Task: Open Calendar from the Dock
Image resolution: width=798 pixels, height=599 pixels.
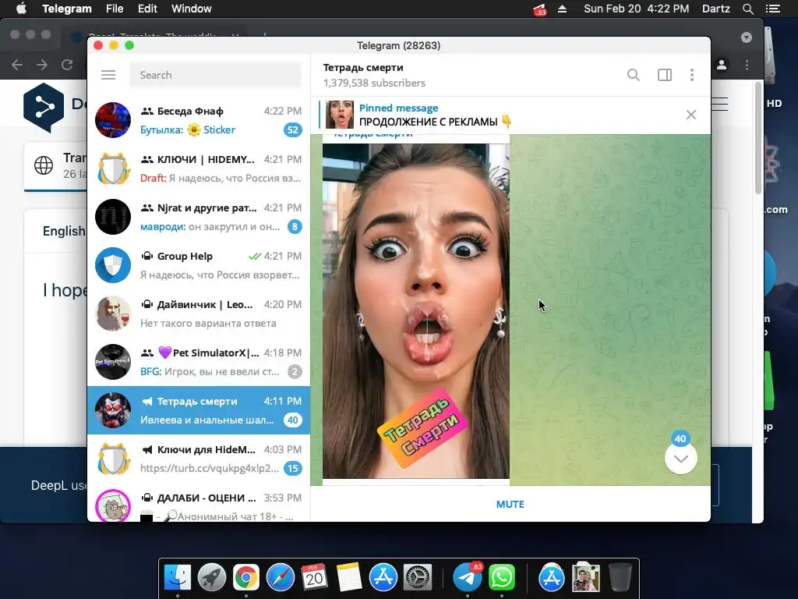Action: coord(314,578)
